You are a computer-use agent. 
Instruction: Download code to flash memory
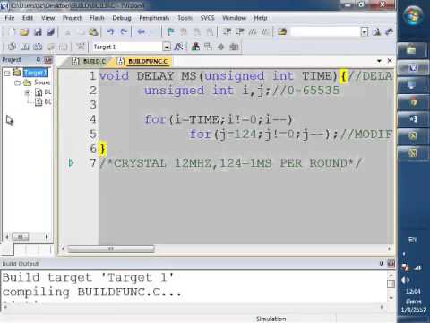coord(80,47)
